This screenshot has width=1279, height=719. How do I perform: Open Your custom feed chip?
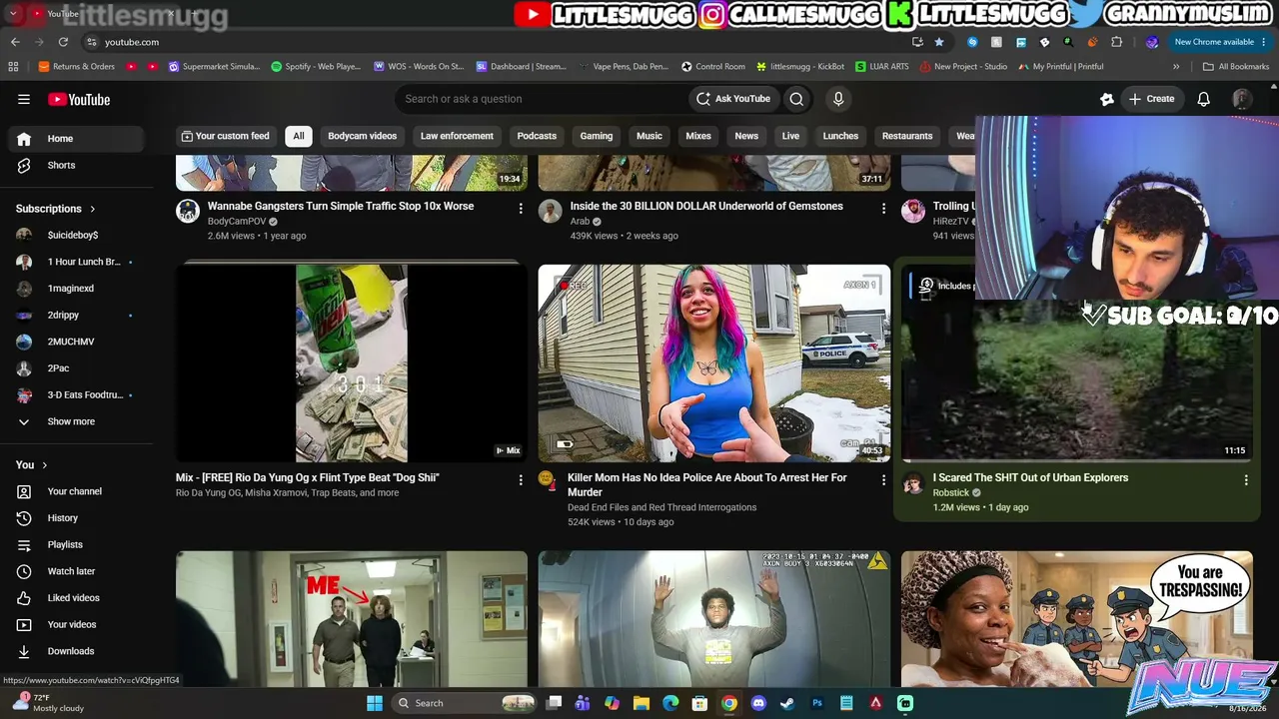point(226,136)
